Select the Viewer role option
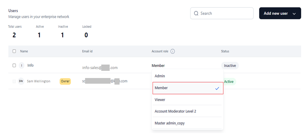The image size is (305, 136). pyautogui.click(x=160, y=100)
